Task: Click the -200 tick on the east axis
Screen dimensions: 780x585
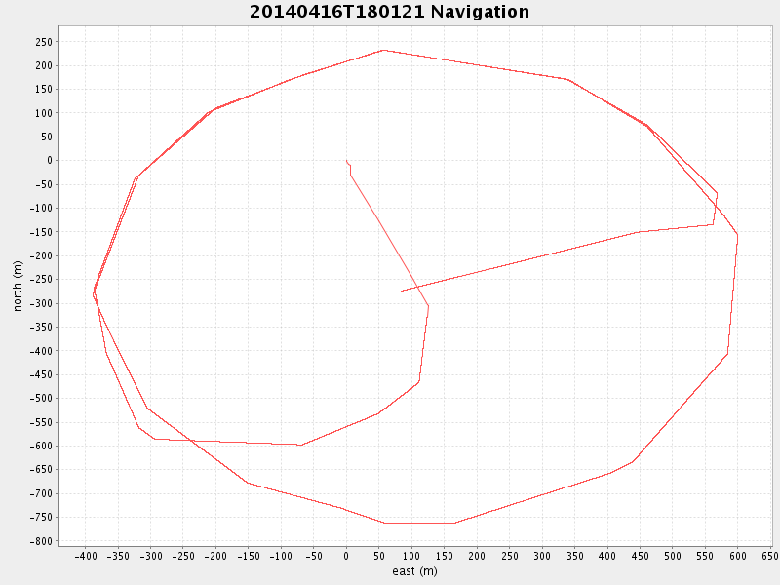Action: point(215,557)
